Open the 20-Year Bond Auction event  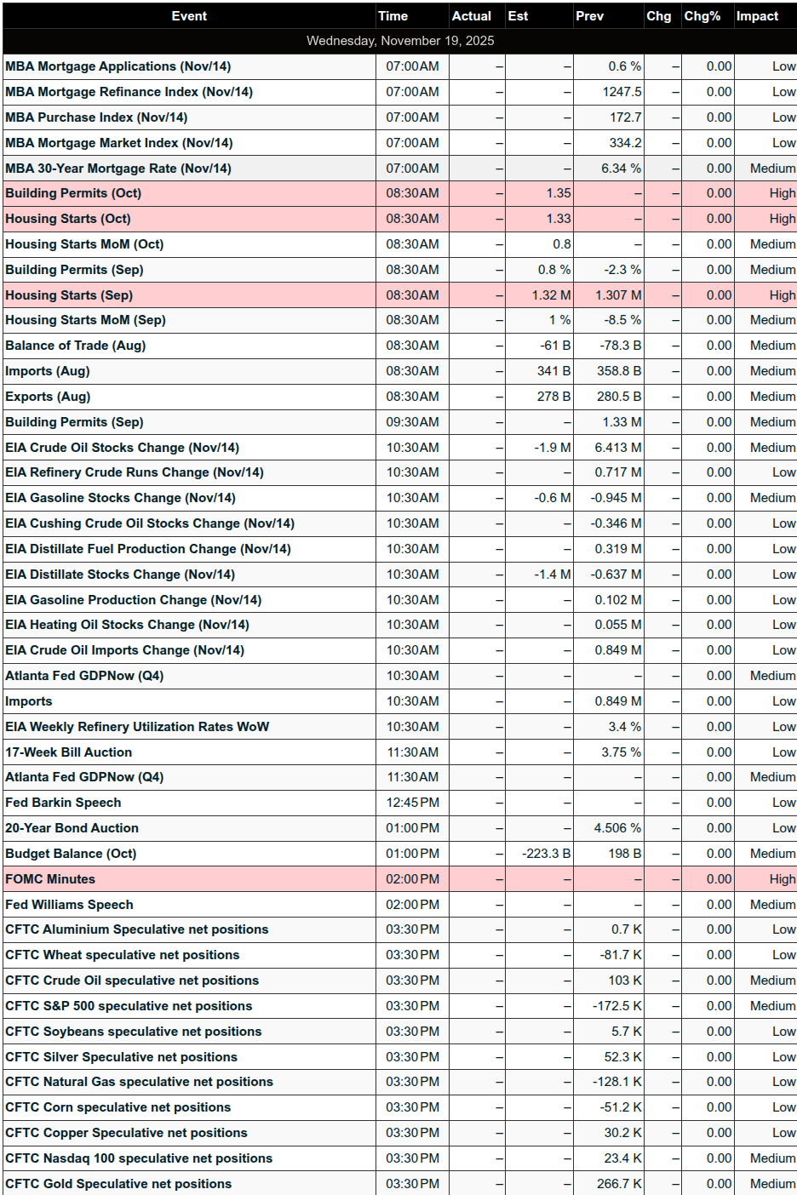pos(72,828)
